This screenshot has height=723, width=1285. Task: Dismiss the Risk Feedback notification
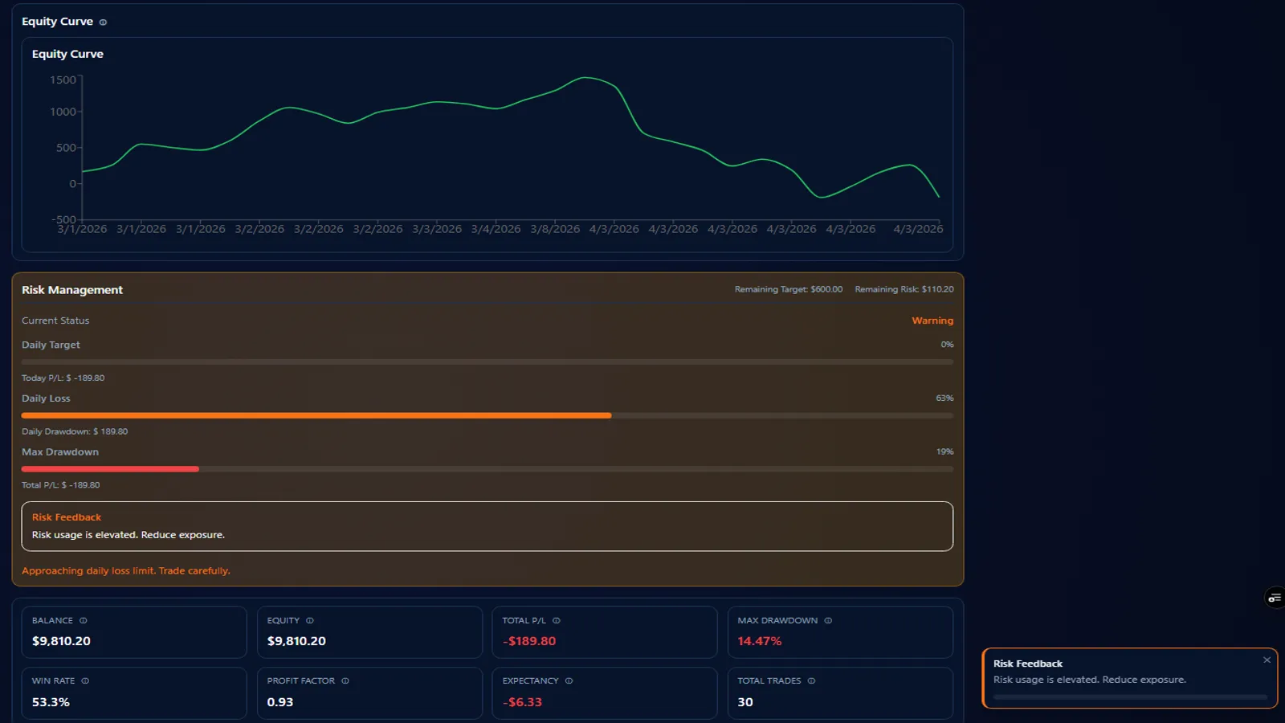coord(1266,660)
